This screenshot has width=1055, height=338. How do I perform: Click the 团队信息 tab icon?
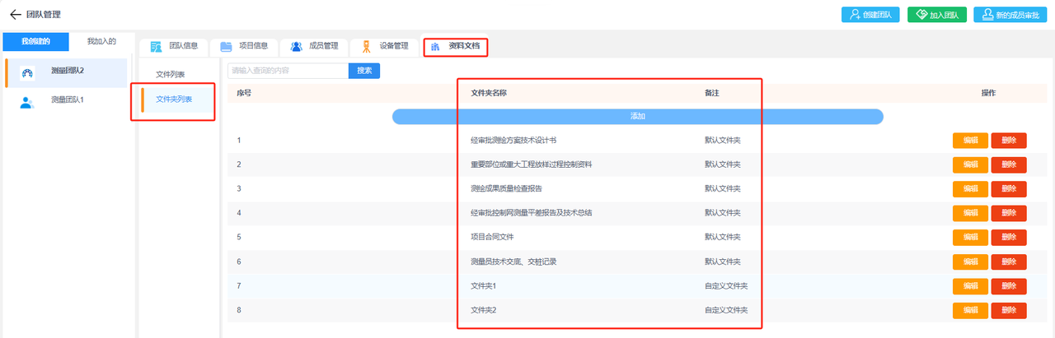[x=155, y=47]
